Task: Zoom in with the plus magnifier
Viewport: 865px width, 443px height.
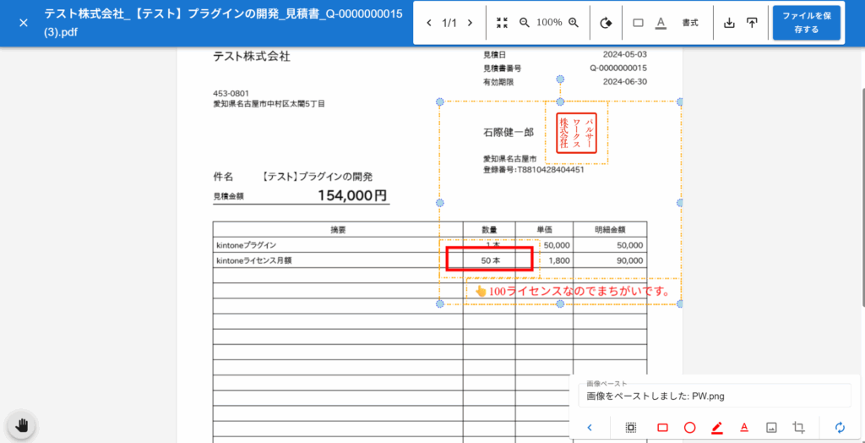Action: click(574, 23)
